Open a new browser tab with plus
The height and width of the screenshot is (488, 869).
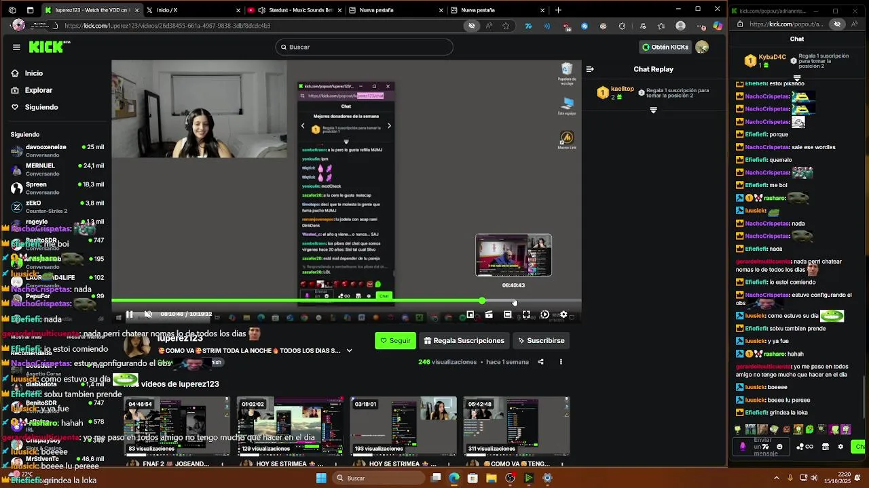pyautogui.click(x=558, y=10)
